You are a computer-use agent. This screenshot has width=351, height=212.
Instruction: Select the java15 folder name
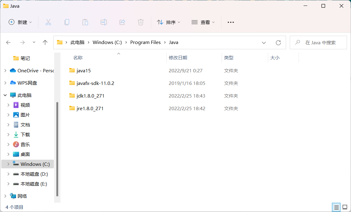click(x=83, y=71)
